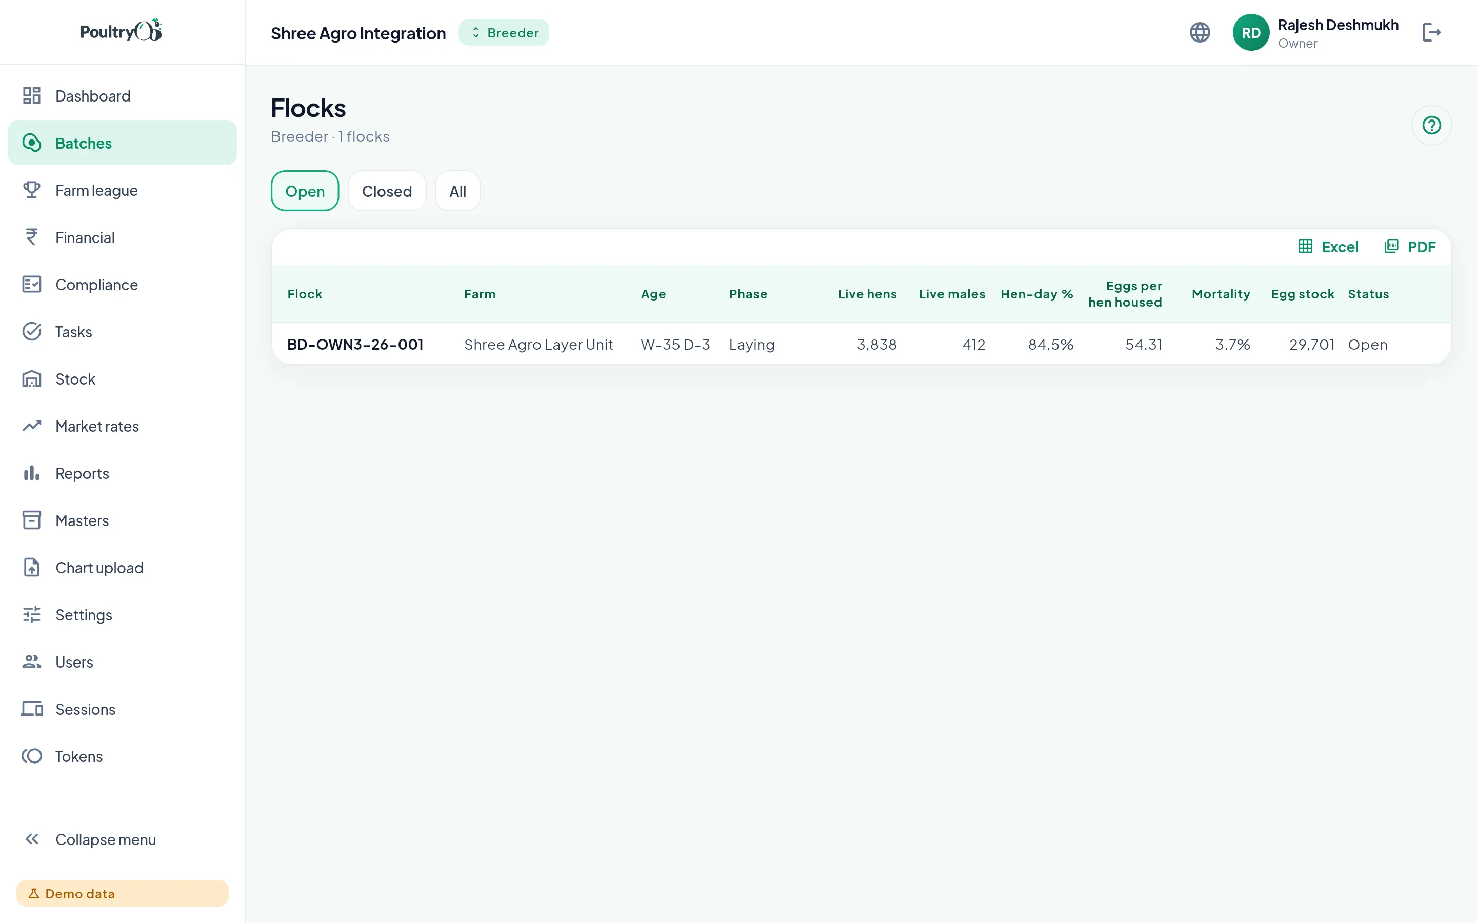The image size is (1477, 923).
Task: Click the Users people icon
Action: point(32,661)
